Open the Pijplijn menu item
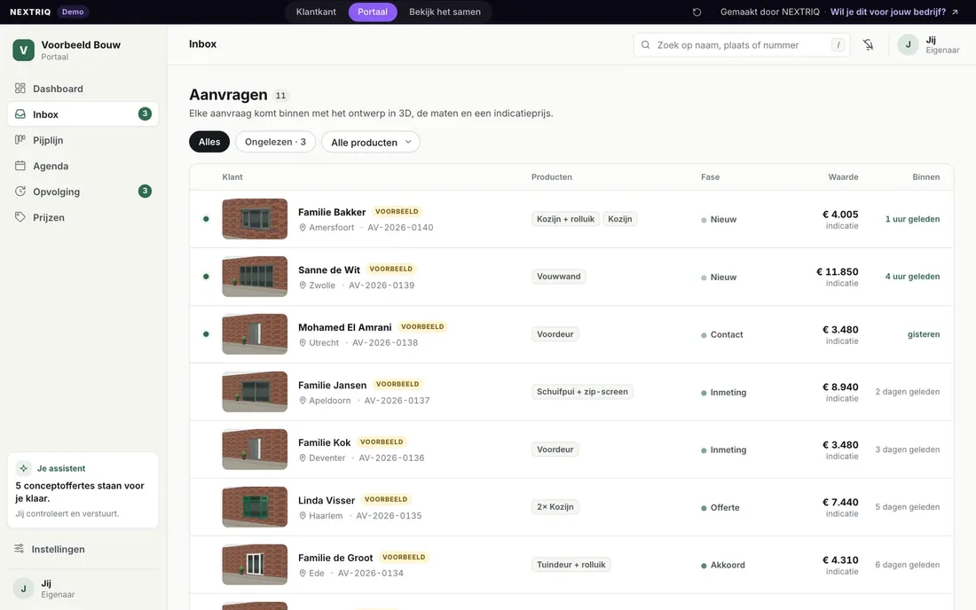Image resolution: width=976 pixels, height=610 pixels. [83, 140]
